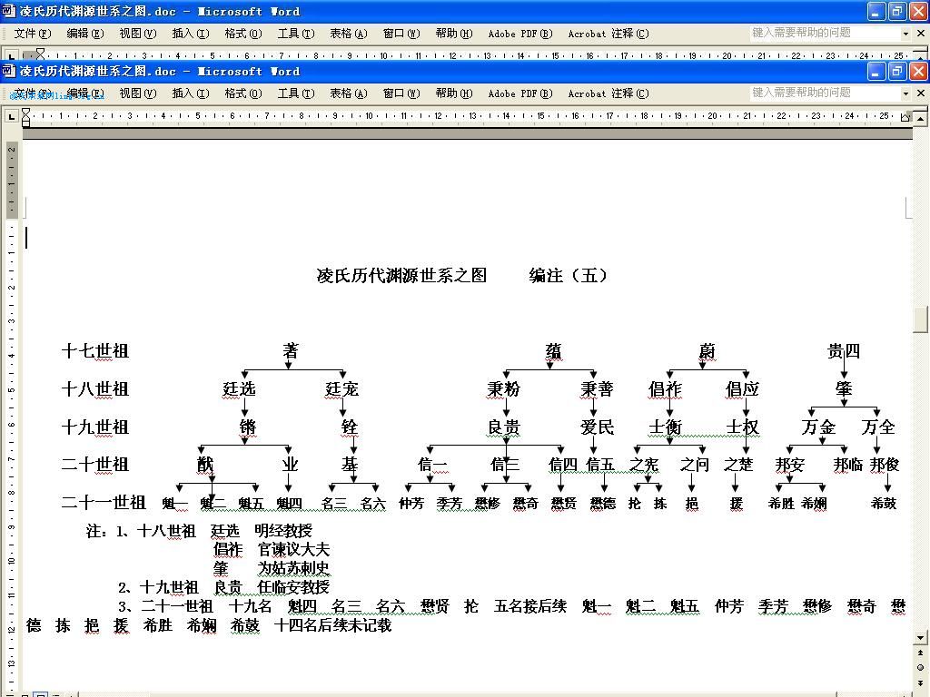The width and height of the screenshot is (930, 697).
Task: Open 帮助 menu in front Word window
Action: 454,93
